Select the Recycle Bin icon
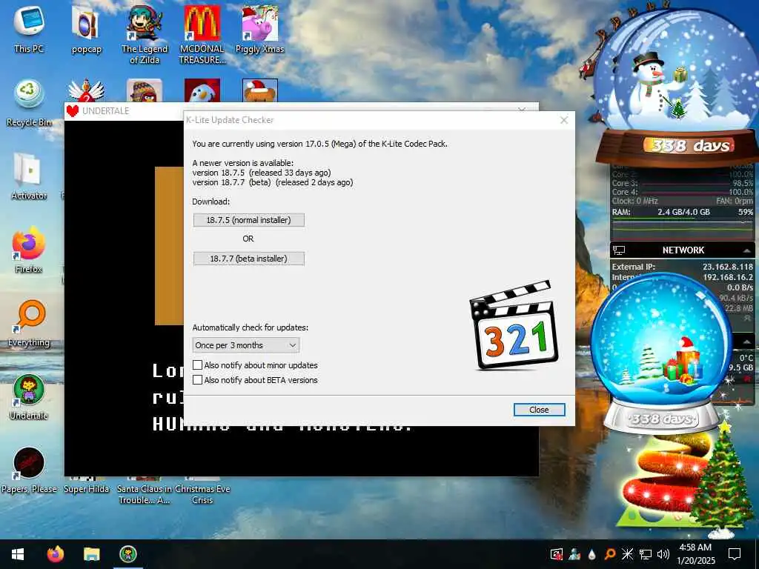The height and width of the screenshot is (569, 759). (x=29, y=102)
